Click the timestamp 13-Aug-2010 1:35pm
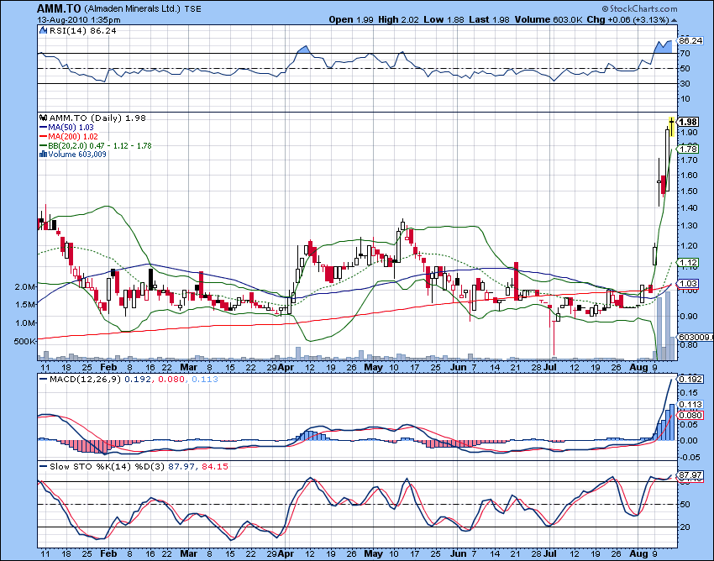Image resolution: width=714 pixels, height=561 pixels. [x=78, y=20]
